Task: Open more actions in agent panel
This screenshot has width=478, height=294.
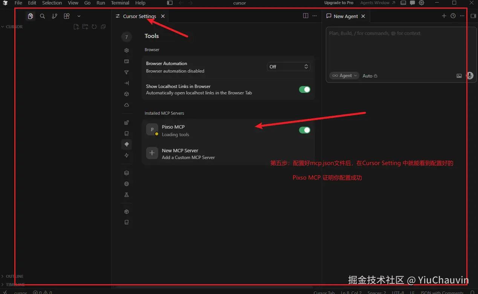Action: (462, 16)
